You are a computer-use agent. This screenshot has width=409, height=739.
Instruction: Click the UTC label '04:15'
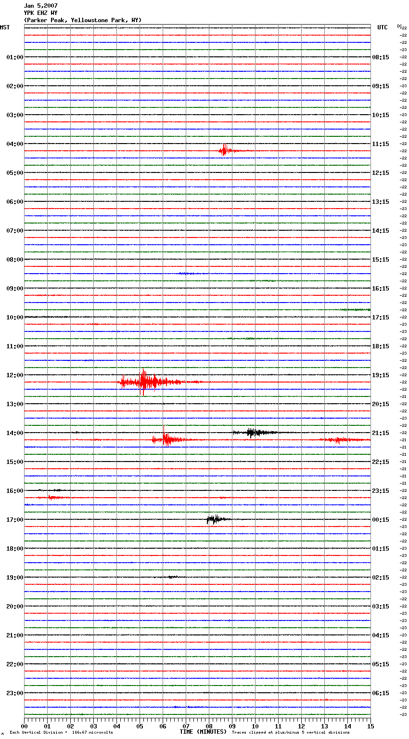tap(381, 635)
